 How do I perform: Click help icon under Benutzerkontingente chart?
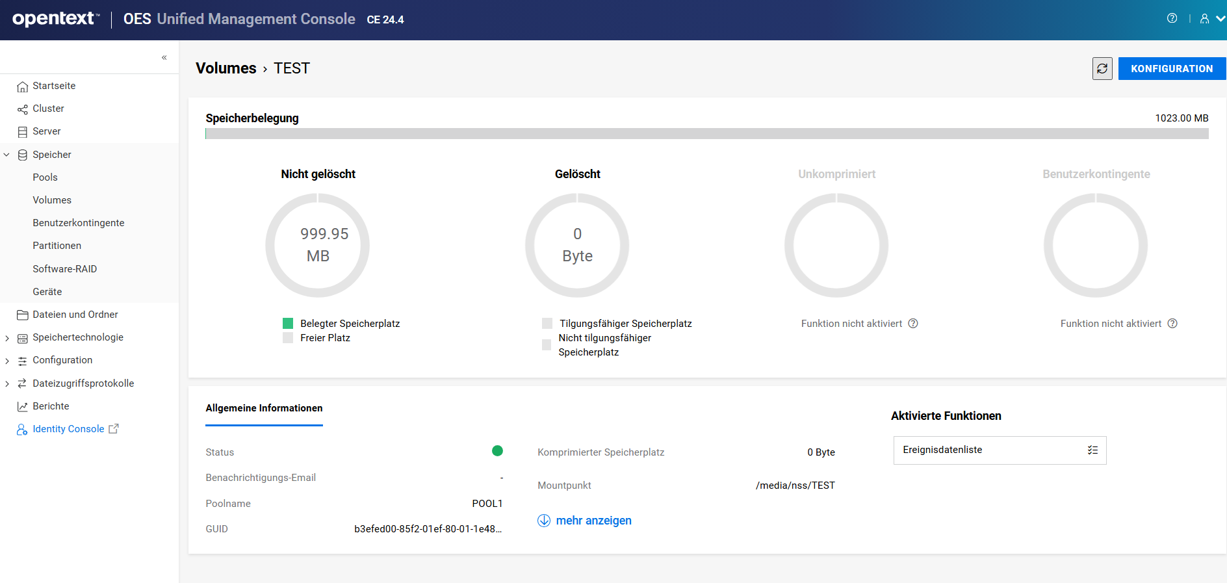tap(1172, 324)
